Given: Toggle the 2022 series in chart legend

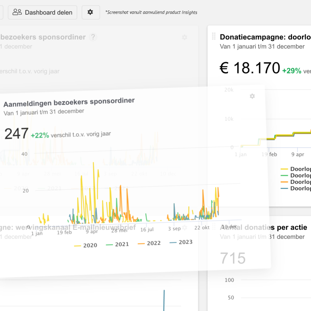Looking at the screenshot, I should 149,243.
